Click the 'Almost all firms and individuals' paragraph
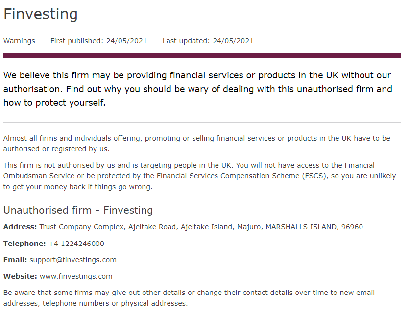 [x=196, y=143]
